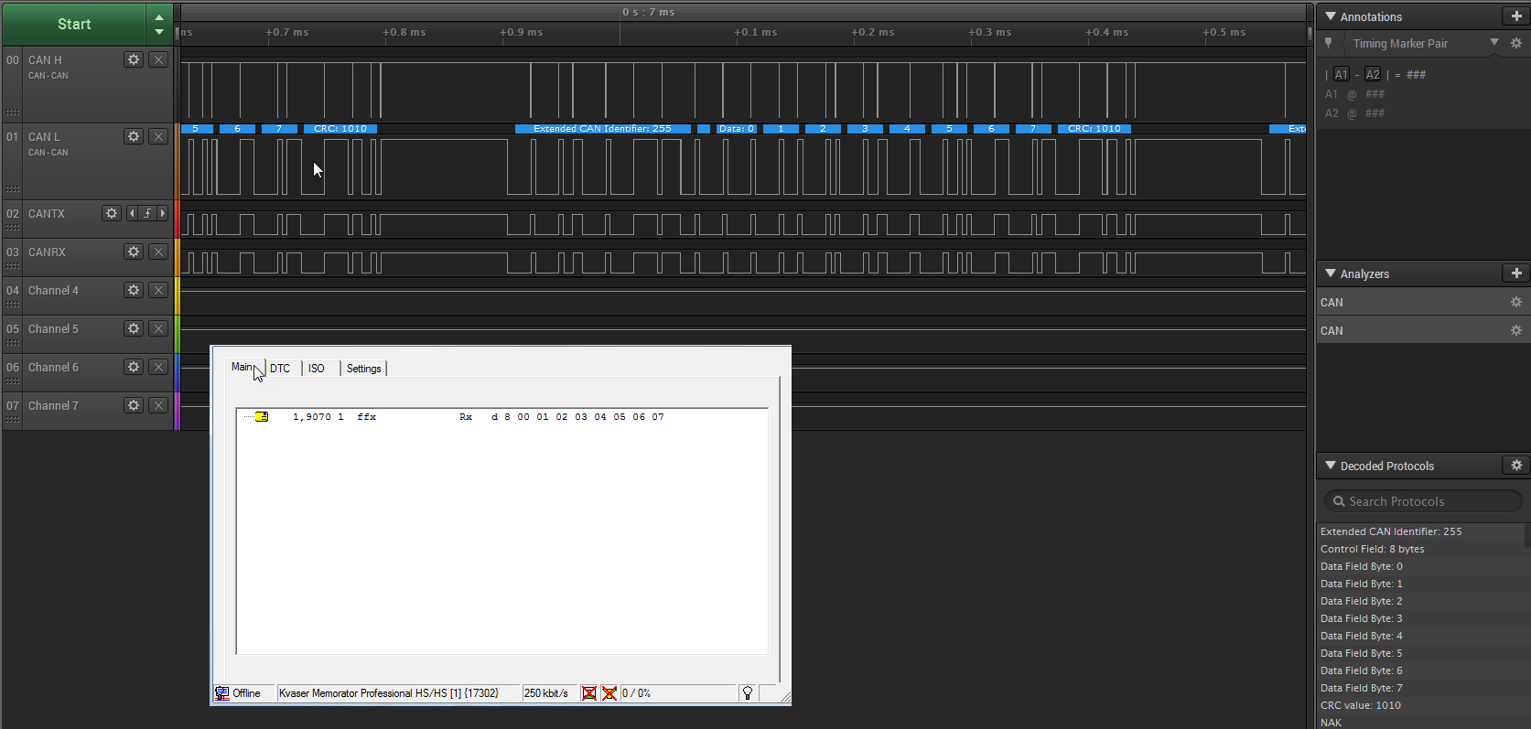The height and width of the screenshot is (729, 1531).
Task: Select 'Data Field Byte: 4' row
Action: pos(1421,636)
